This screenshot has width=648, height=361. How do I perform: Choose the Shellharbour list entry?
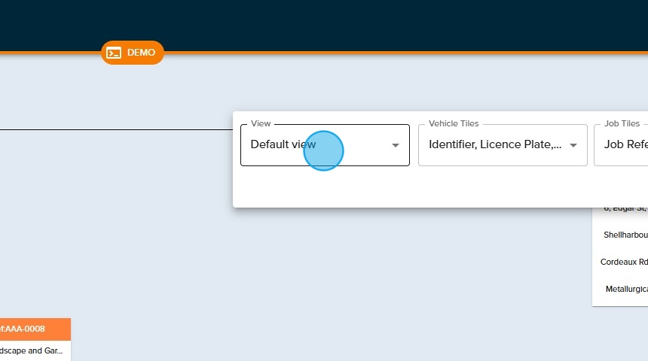click(625, 235)
